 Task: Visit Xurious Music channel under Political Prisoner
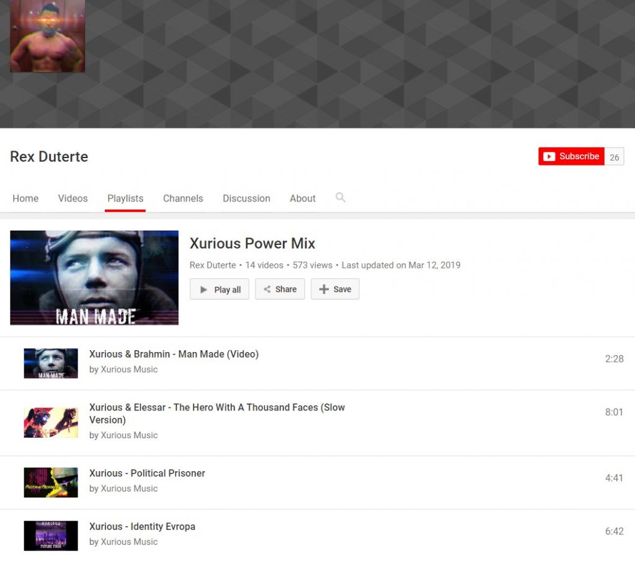(129, 488)
